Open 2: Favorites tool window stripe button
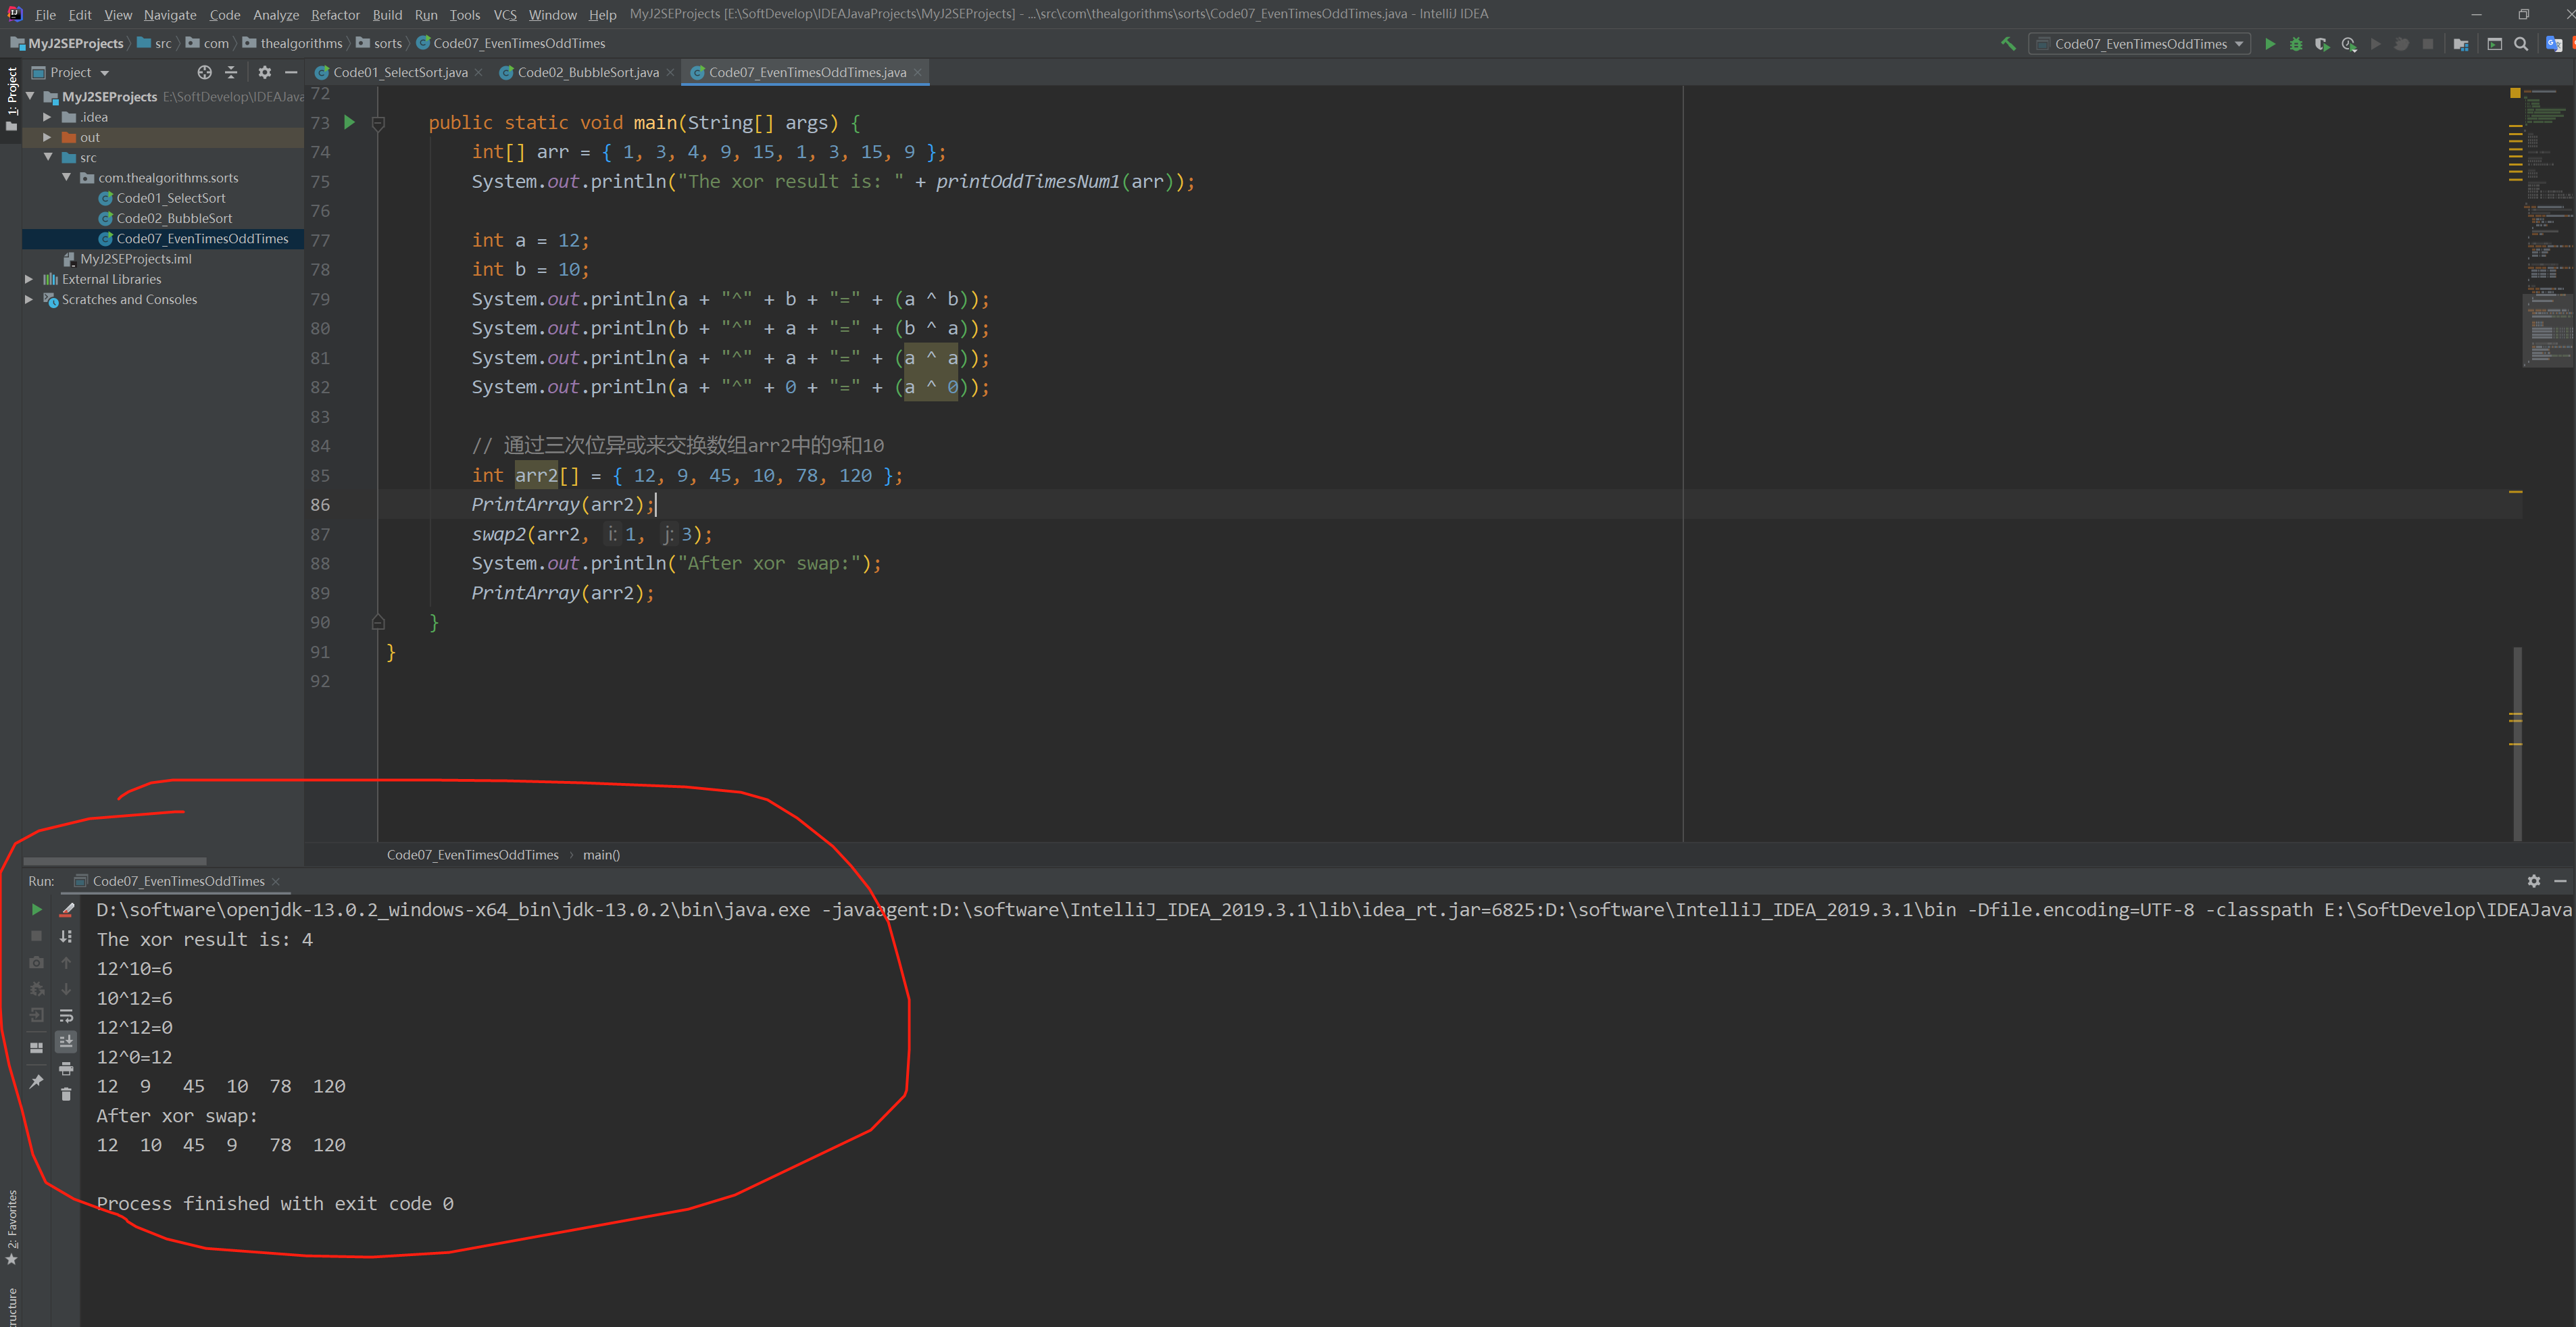This screenshot has height=1327, width=2576. (11, 1226)
